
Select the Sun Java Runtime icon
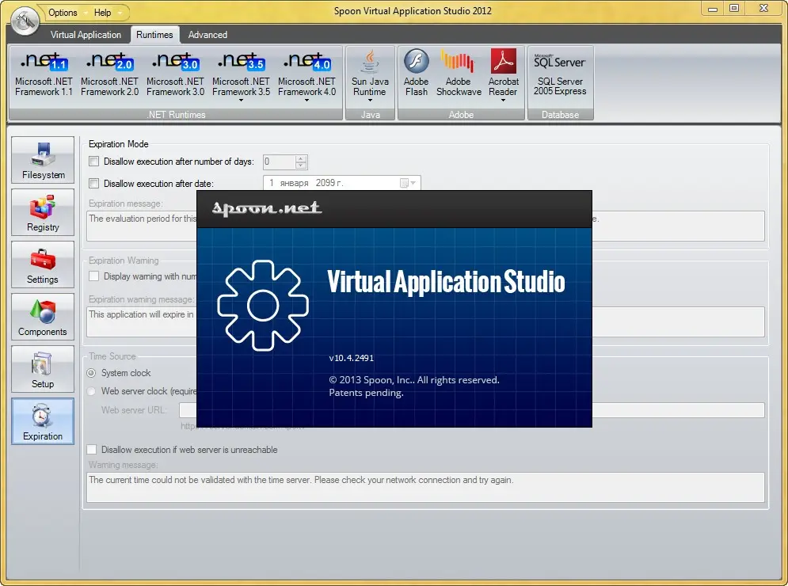tap(370, 62)
